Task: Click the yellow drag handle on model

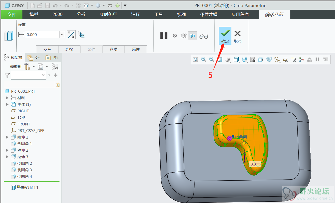Action: [x=244, y=143]
